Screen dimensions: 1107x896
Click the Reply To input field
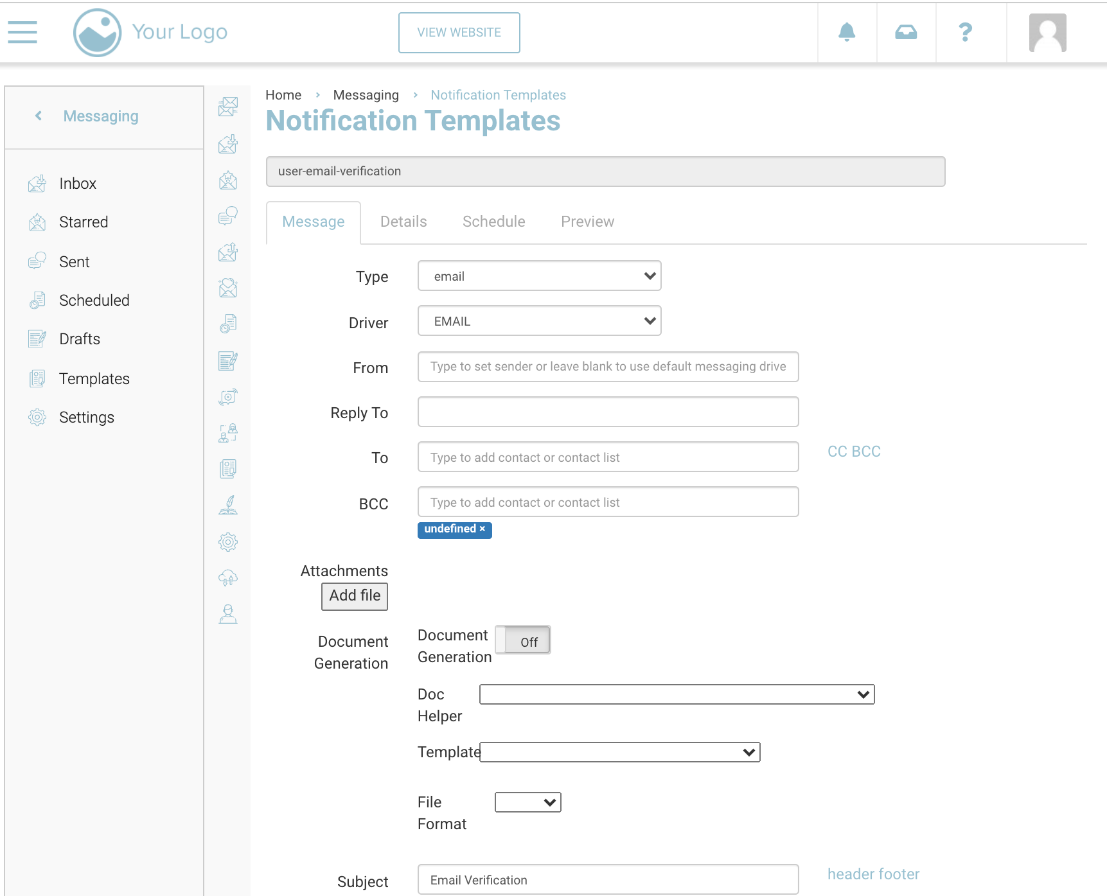point(608,412)
